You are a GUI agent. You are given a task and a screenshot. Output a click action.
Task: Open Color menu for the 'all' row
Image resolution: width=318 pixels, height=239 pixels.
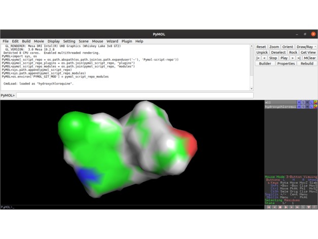click(315, 102)
